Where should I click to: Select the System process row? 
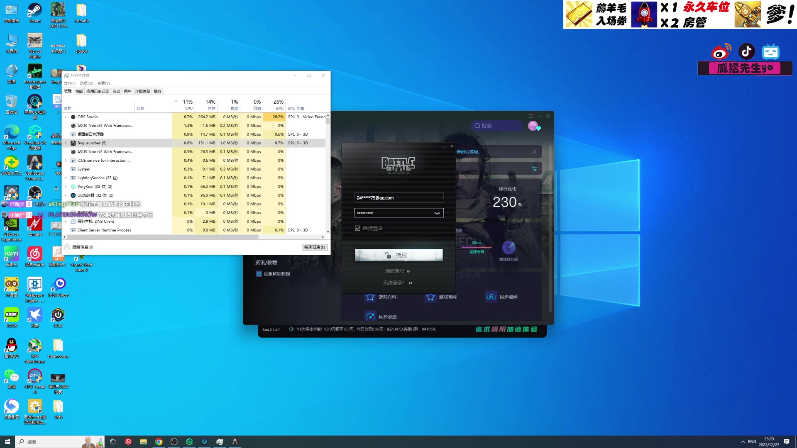[194, 169]
